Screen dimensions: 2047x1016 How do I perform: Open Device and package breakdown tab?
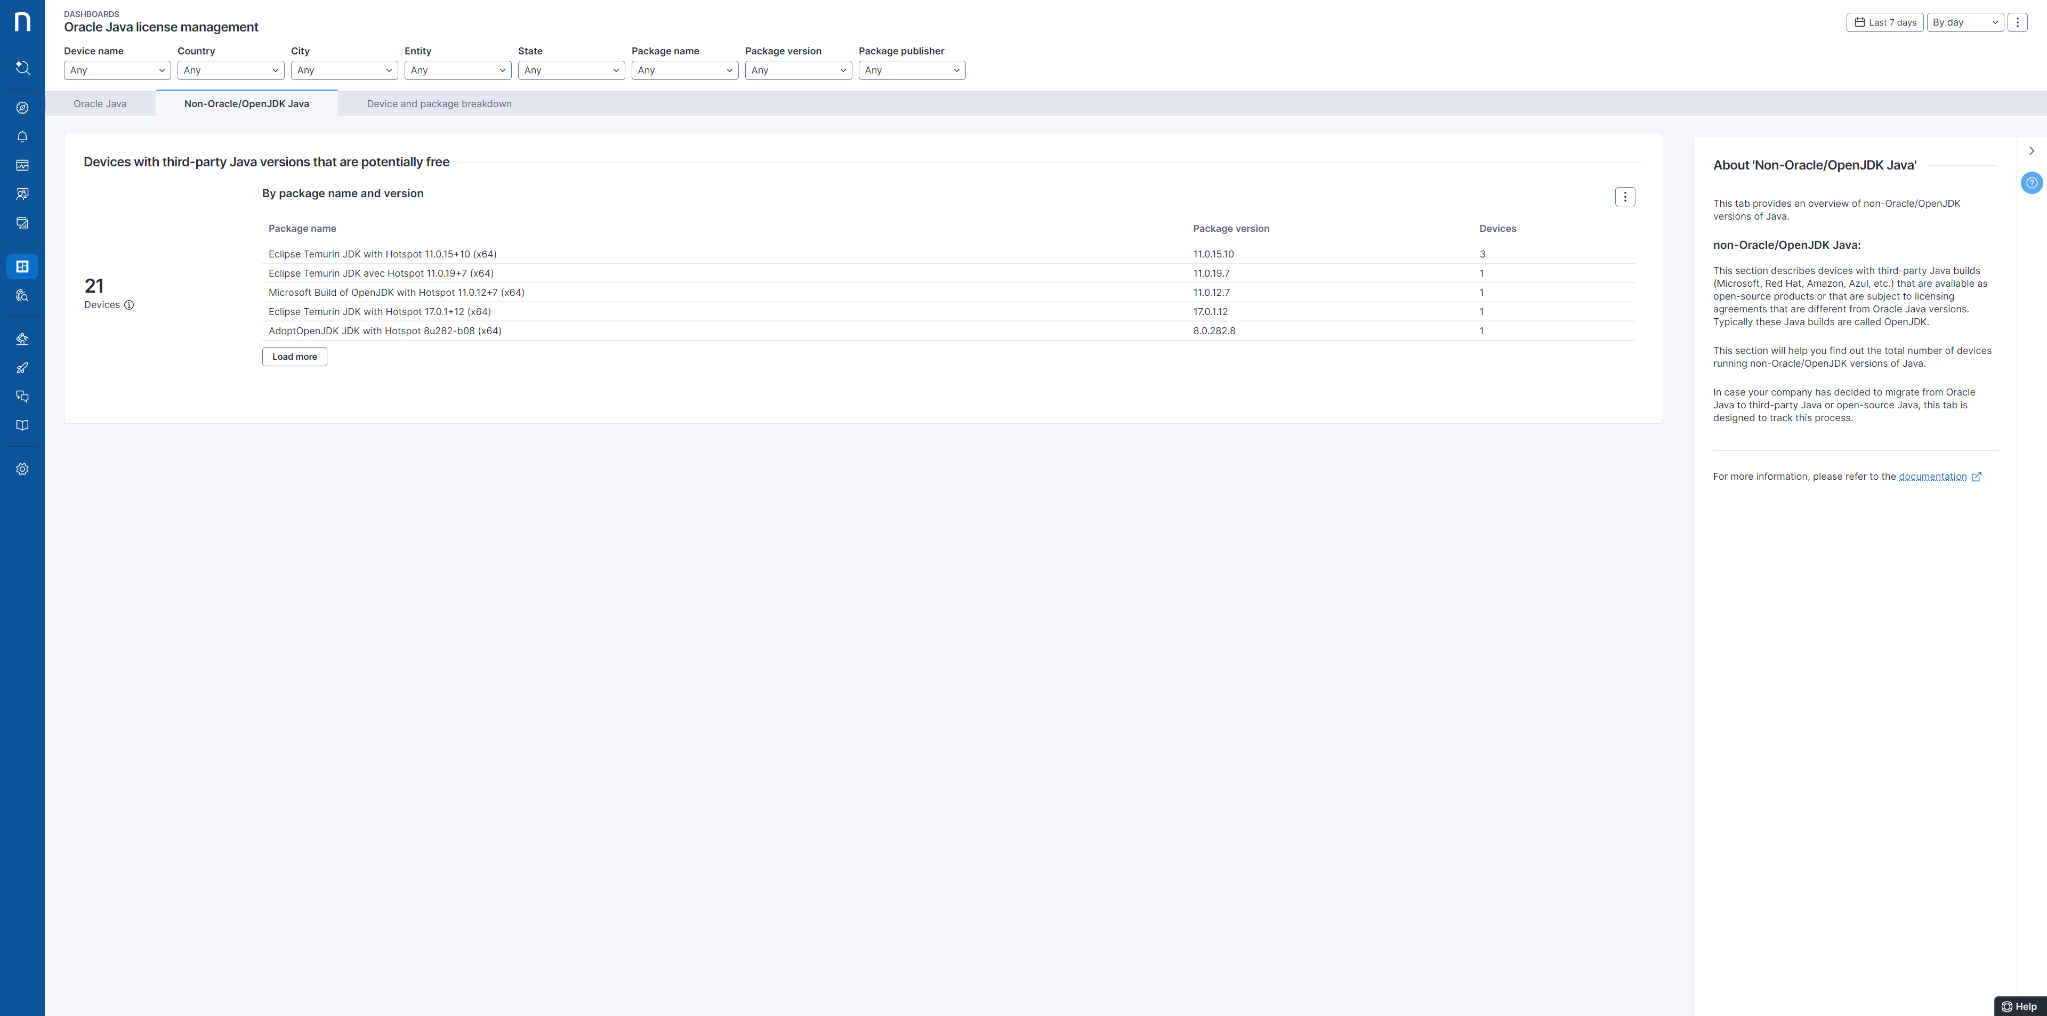tap(439, 104)
